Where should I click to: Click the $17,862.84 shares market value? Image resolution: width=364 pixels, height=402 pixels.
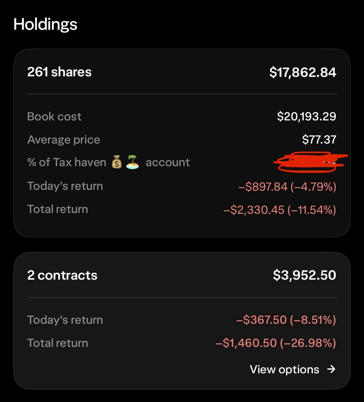pos(303,72)
